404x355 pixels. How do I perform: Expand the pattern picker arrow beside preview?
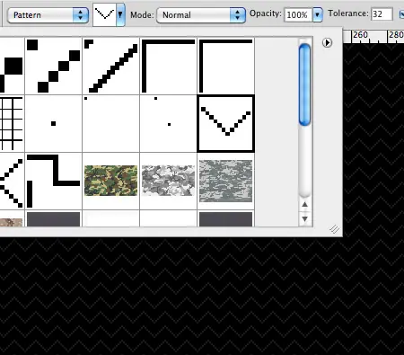pyautogui.click(x=120, y=14)
